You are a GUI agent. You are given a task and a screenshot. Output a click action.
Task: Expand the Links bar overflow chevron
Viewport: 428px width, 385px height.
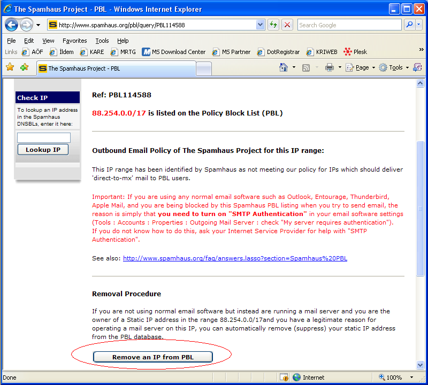click(421, 49)
